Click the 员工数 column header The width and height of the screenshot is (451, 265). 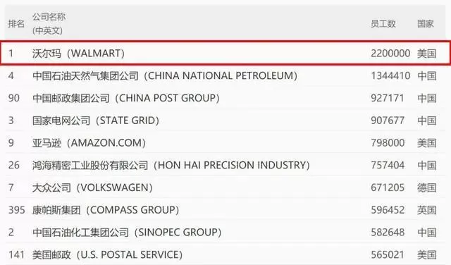tap(383, 23)
